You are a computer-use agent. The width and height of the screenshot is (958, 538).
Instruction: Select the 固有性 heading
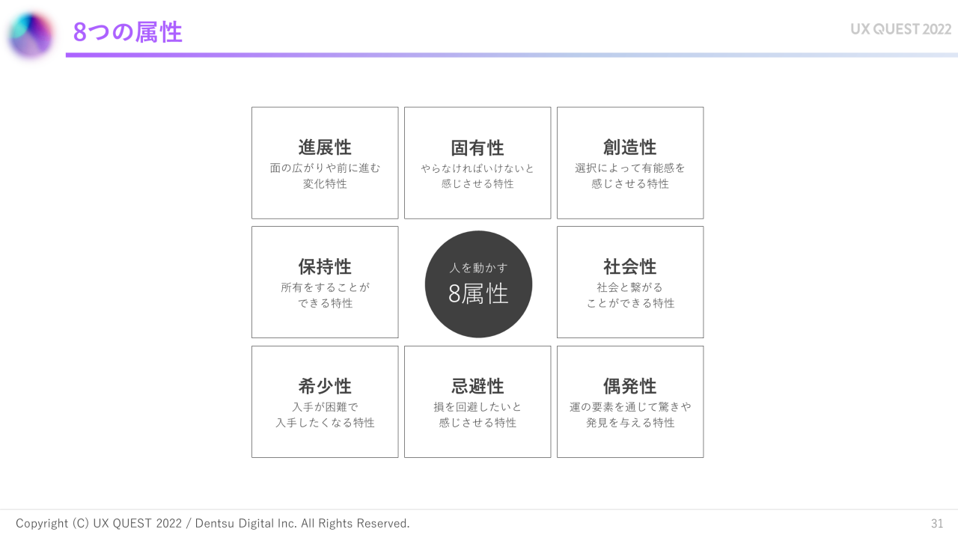coord(478,147)
